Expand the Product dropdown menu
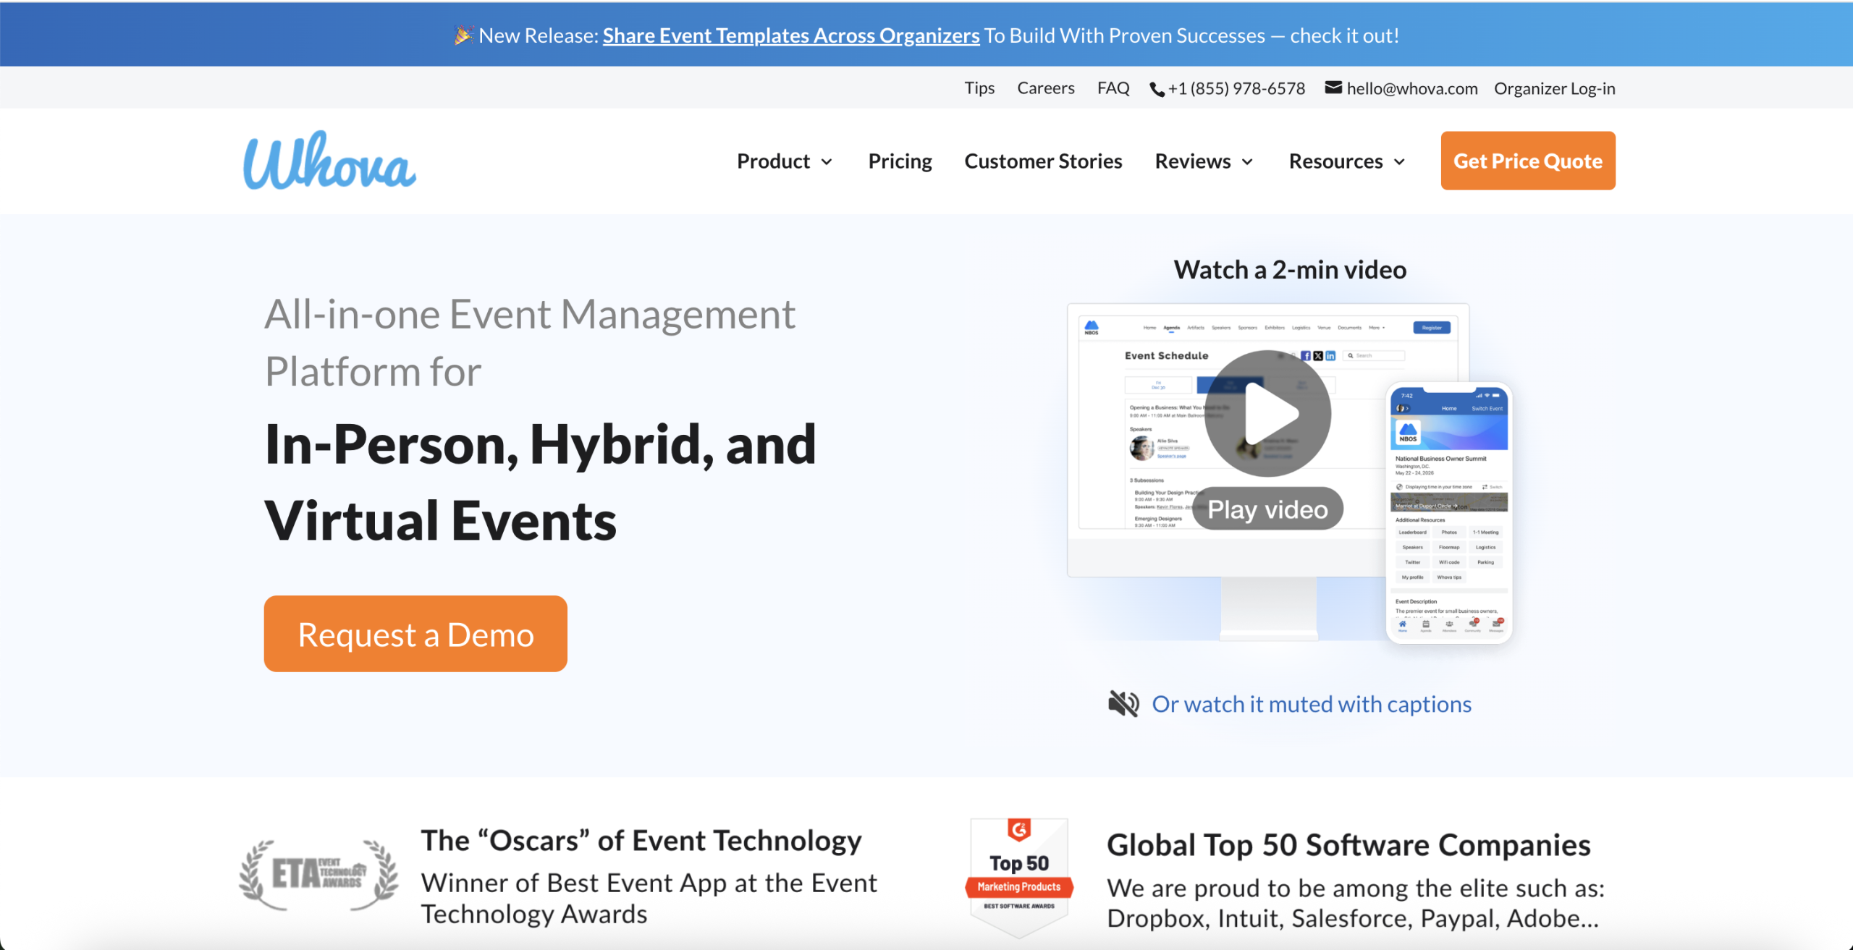Viewport: 1853px width, 950px height. [x=785, y=161]
